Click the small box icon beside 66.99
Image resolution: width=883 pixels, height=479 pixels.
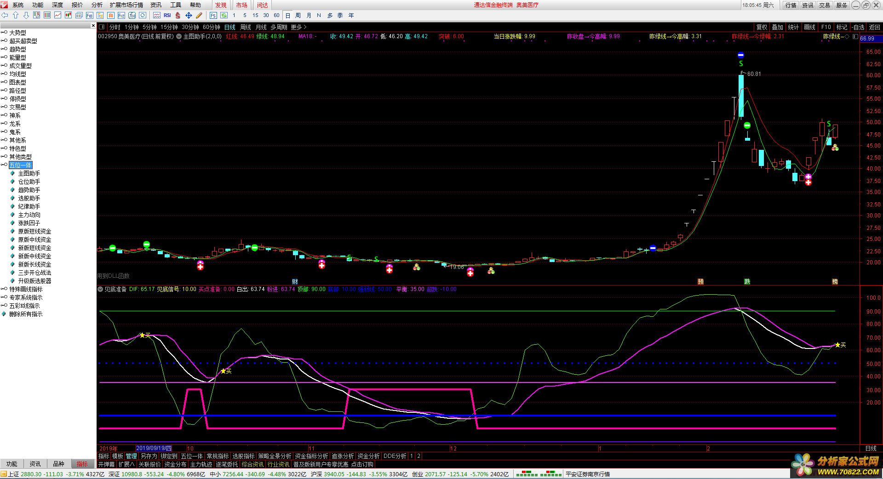pyautogui.click(x=854, y=36)
